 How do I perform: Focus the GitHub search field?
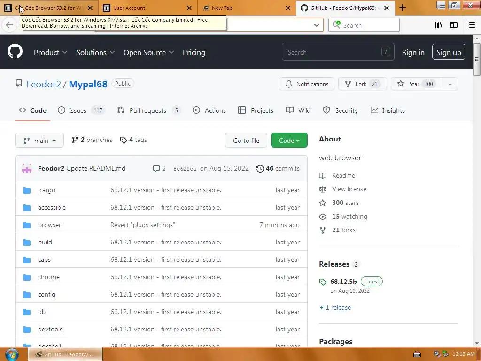[338, 52]
